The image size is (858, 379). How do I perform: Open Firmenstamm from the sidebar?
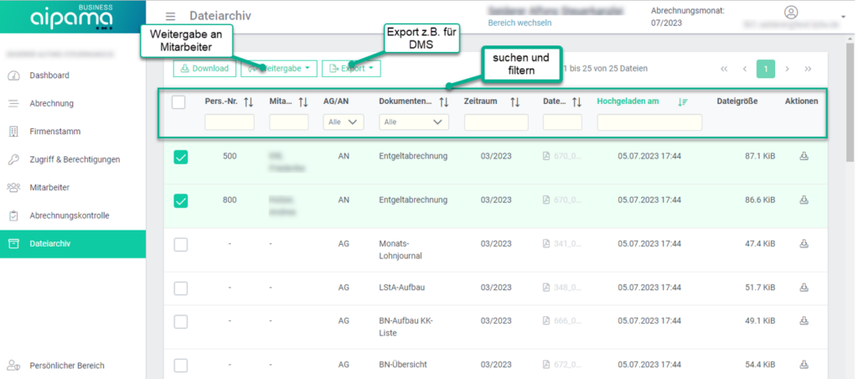(54, 132)
